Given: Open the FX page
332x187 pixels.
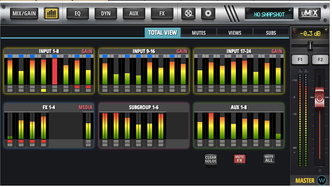Looking at the screenshot, I should 162,14.
